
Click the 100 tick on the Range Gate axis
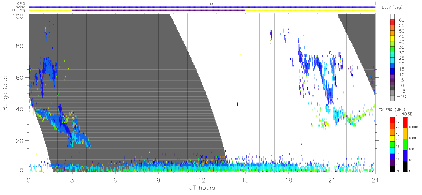[18, 16]
